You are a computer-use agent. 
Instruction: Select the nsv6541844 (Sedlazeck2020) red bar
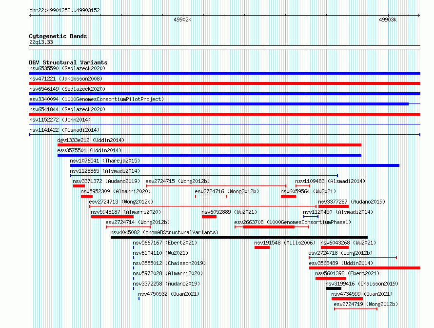coord(224,114)
